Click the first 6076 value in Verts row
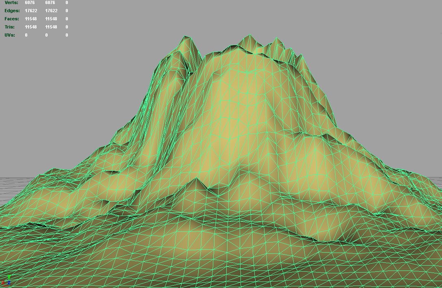This screenshot has height=288, width=442. (30, 2)
